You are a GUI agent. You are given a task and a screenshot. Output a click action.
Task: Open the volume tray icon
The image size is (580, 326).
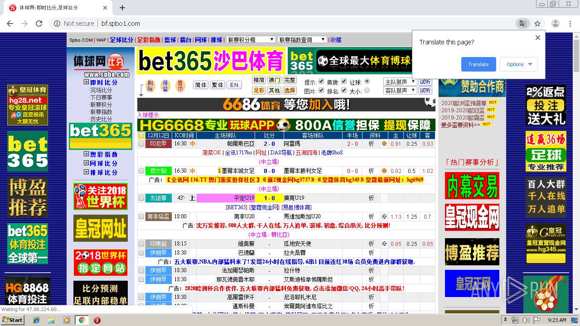[x=525, y=320]
